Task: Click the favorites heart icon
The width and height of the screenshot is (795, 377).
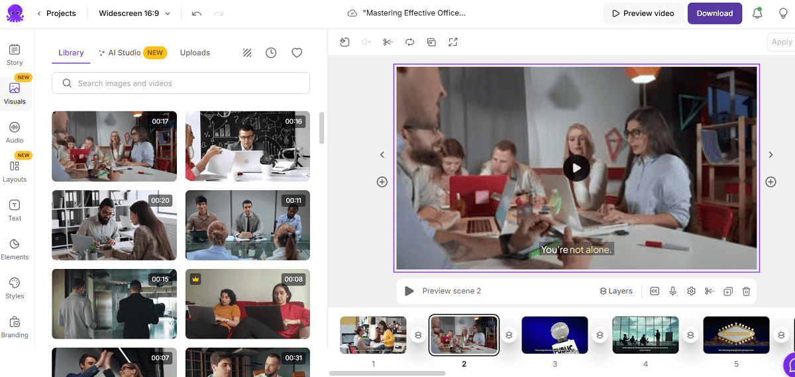Action: coord(297,53)
